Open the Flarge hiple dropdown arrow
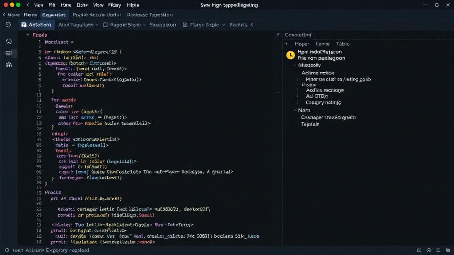 [x=223, y=25]
